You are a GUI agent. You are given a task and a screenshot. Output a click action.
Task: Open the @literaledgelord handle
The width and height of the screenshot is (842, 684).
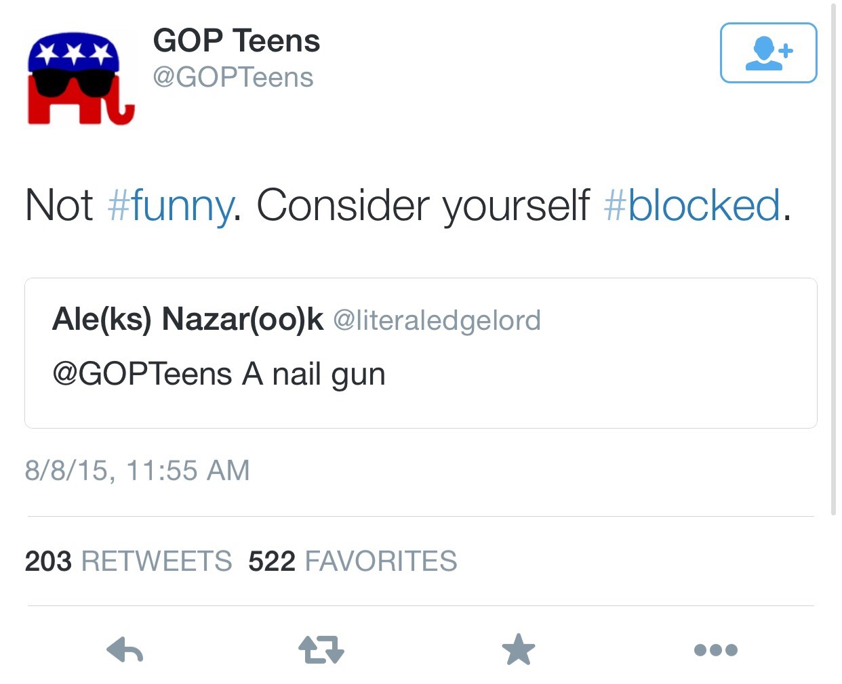437,320
